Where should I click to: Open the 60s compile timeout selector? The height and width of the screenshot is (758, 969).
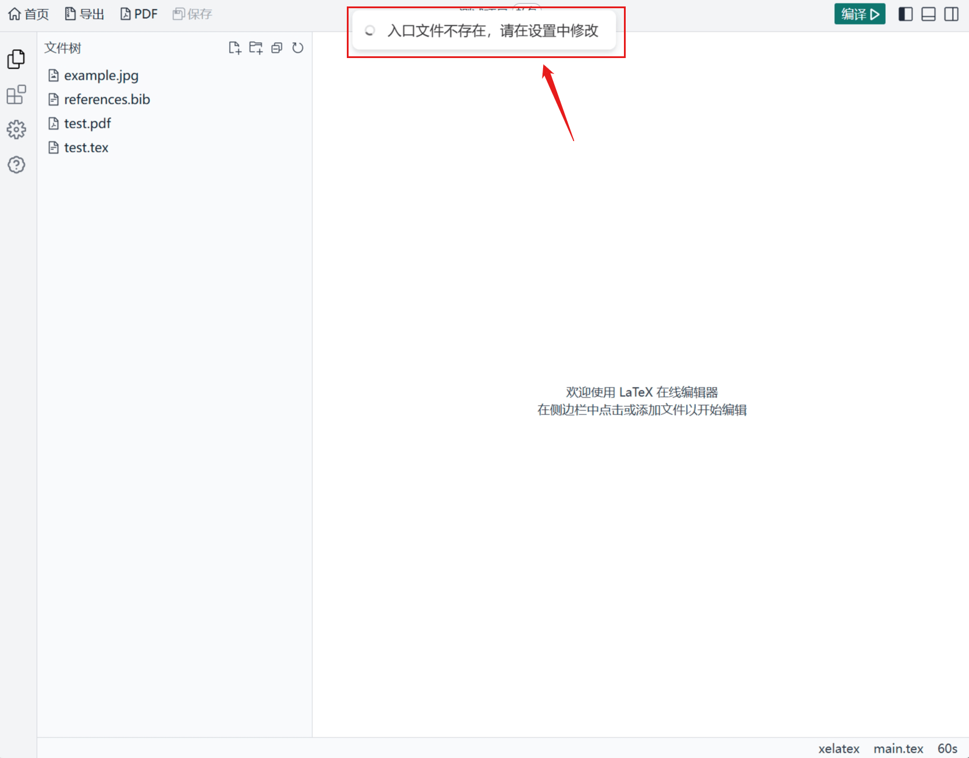point(947,748)
